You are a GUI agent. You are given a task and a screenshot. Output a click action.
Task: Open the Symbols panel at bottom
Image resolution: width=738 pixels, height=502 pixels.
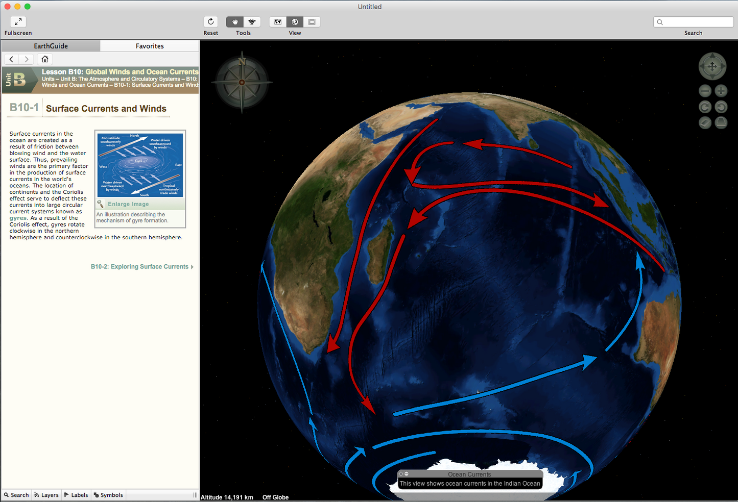[108, 495]
